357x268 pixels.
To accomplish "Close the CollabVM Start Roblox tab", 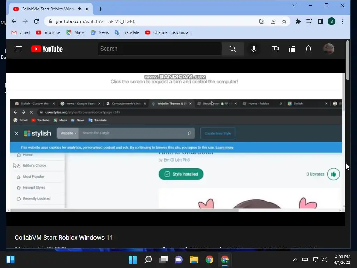I will 87,9.
